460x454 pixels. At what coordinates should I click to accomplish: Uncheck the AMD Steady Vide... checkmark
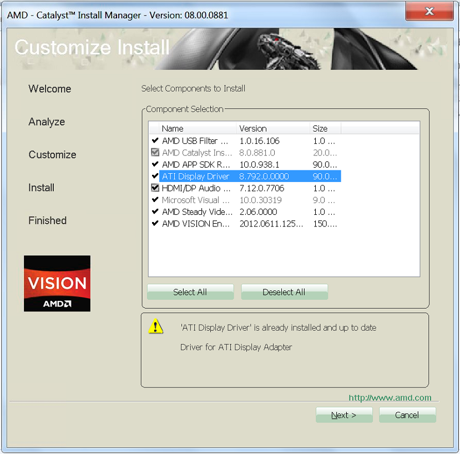[x=155, y=211]
